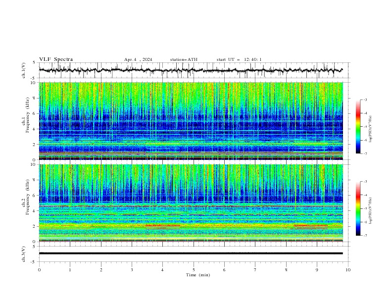Click inside the ch.1 spectrogram panel

point(191,121)
